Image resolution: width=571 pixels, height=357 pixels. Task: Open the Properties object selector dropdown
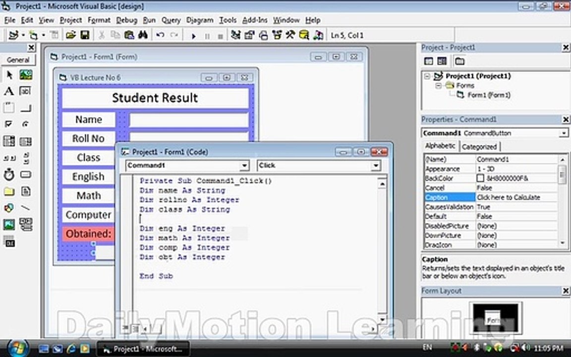(x=564, y=133)
